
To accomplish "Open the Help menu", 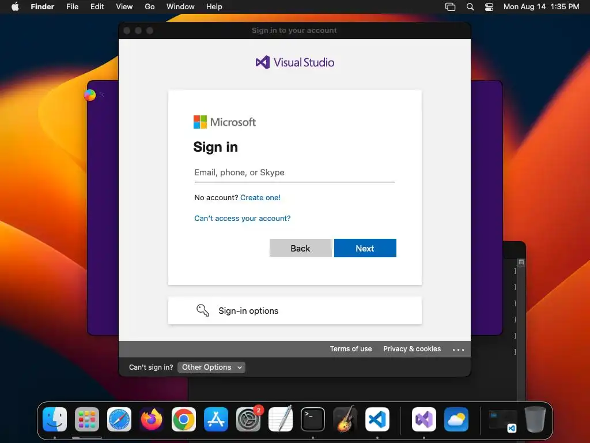I will 214,6.
